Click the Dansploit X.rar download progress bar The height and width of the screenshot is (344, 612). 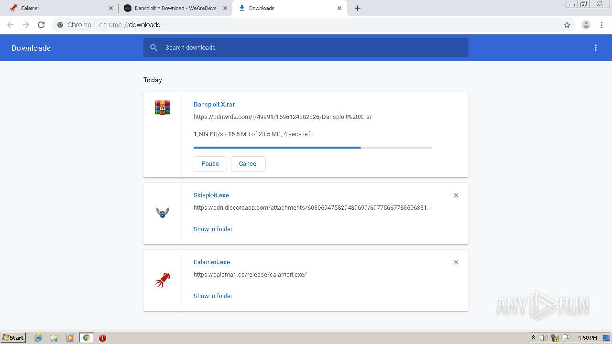coord(313,148)
